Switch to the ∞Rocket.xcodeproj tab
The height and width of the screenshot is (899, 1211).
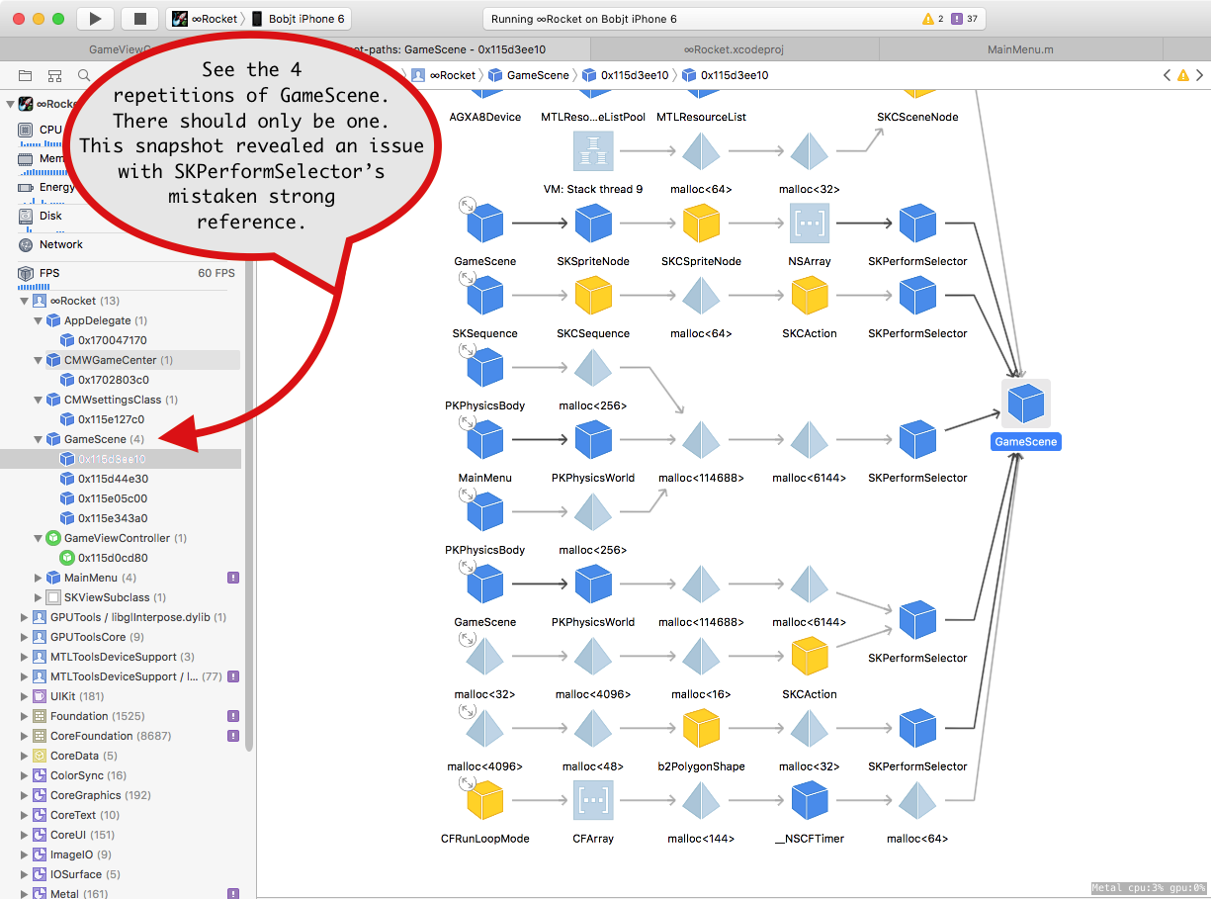coord(734,49)
